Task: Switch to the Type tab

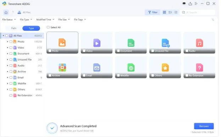Action: coord(31,28)
